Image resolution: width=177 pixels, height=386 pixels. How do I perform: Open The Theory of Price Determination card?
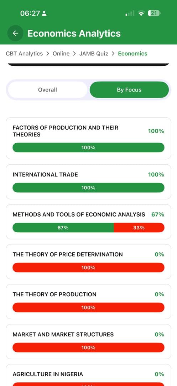click(x=88, y=262)
